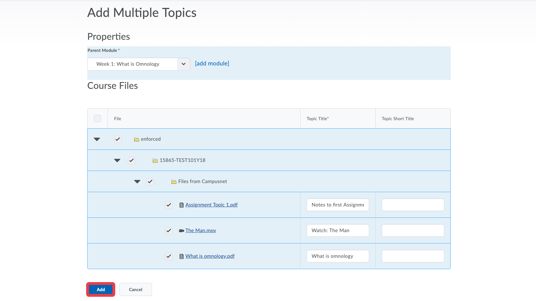536x301 pixels.
Task: Click the 15865-TEST101Y18 folder icon
Action: [155, 161]
